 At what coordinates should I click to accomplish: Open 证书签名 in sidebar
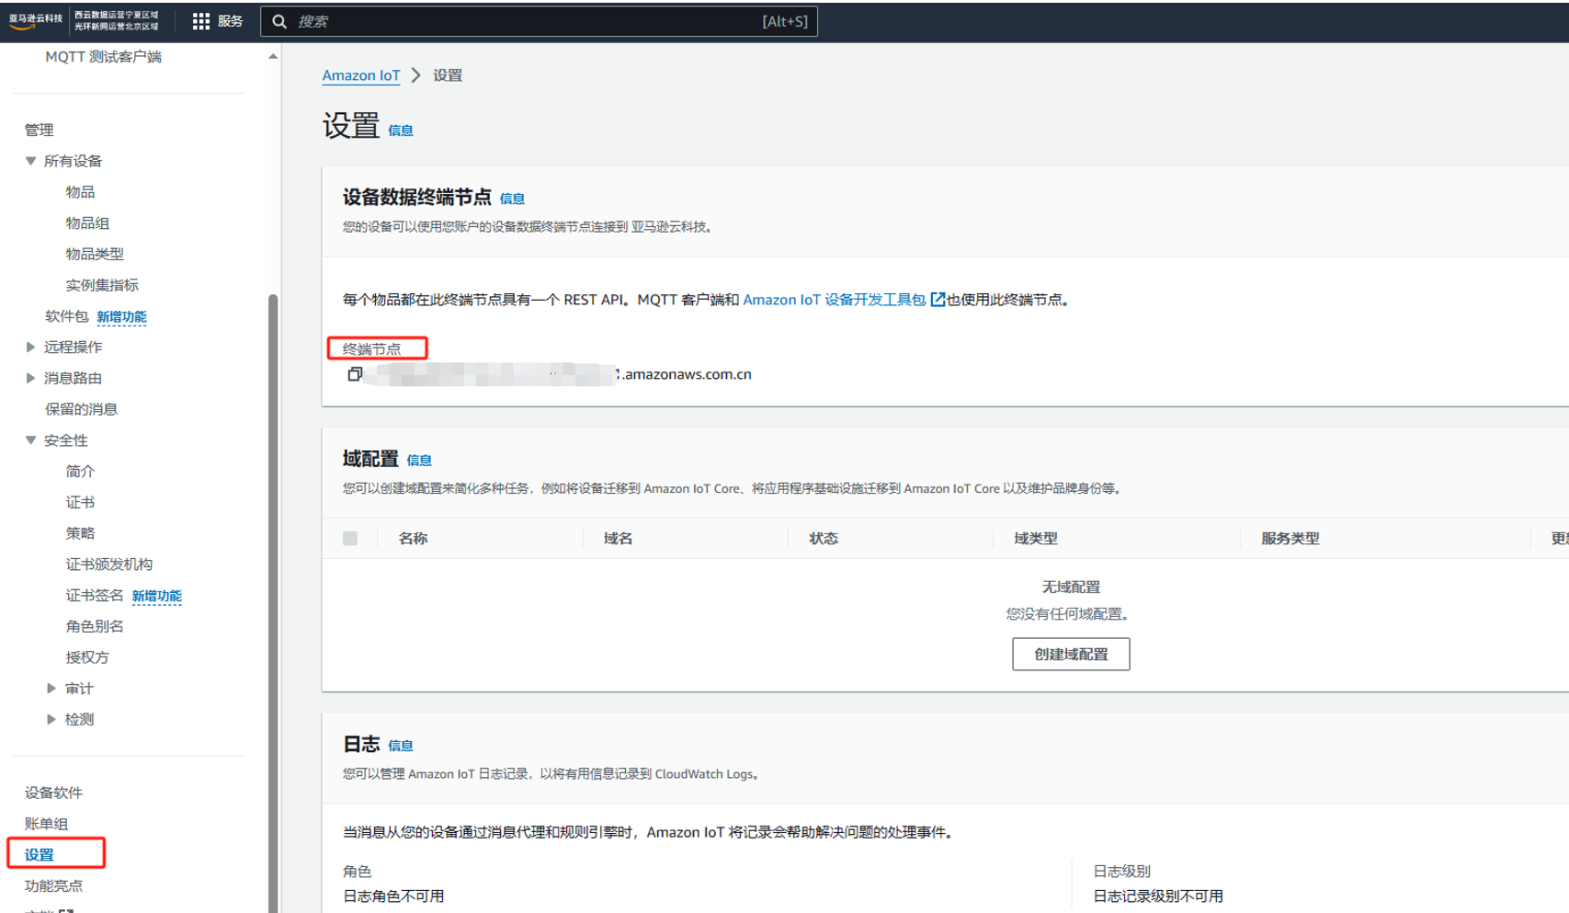point(94,596)
